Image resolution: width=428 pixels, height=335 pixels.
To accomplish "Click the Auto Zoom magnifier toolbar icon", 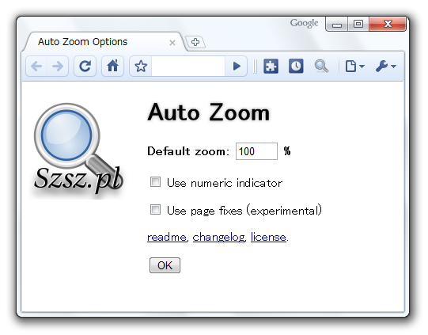I will (x=321, y=66).
